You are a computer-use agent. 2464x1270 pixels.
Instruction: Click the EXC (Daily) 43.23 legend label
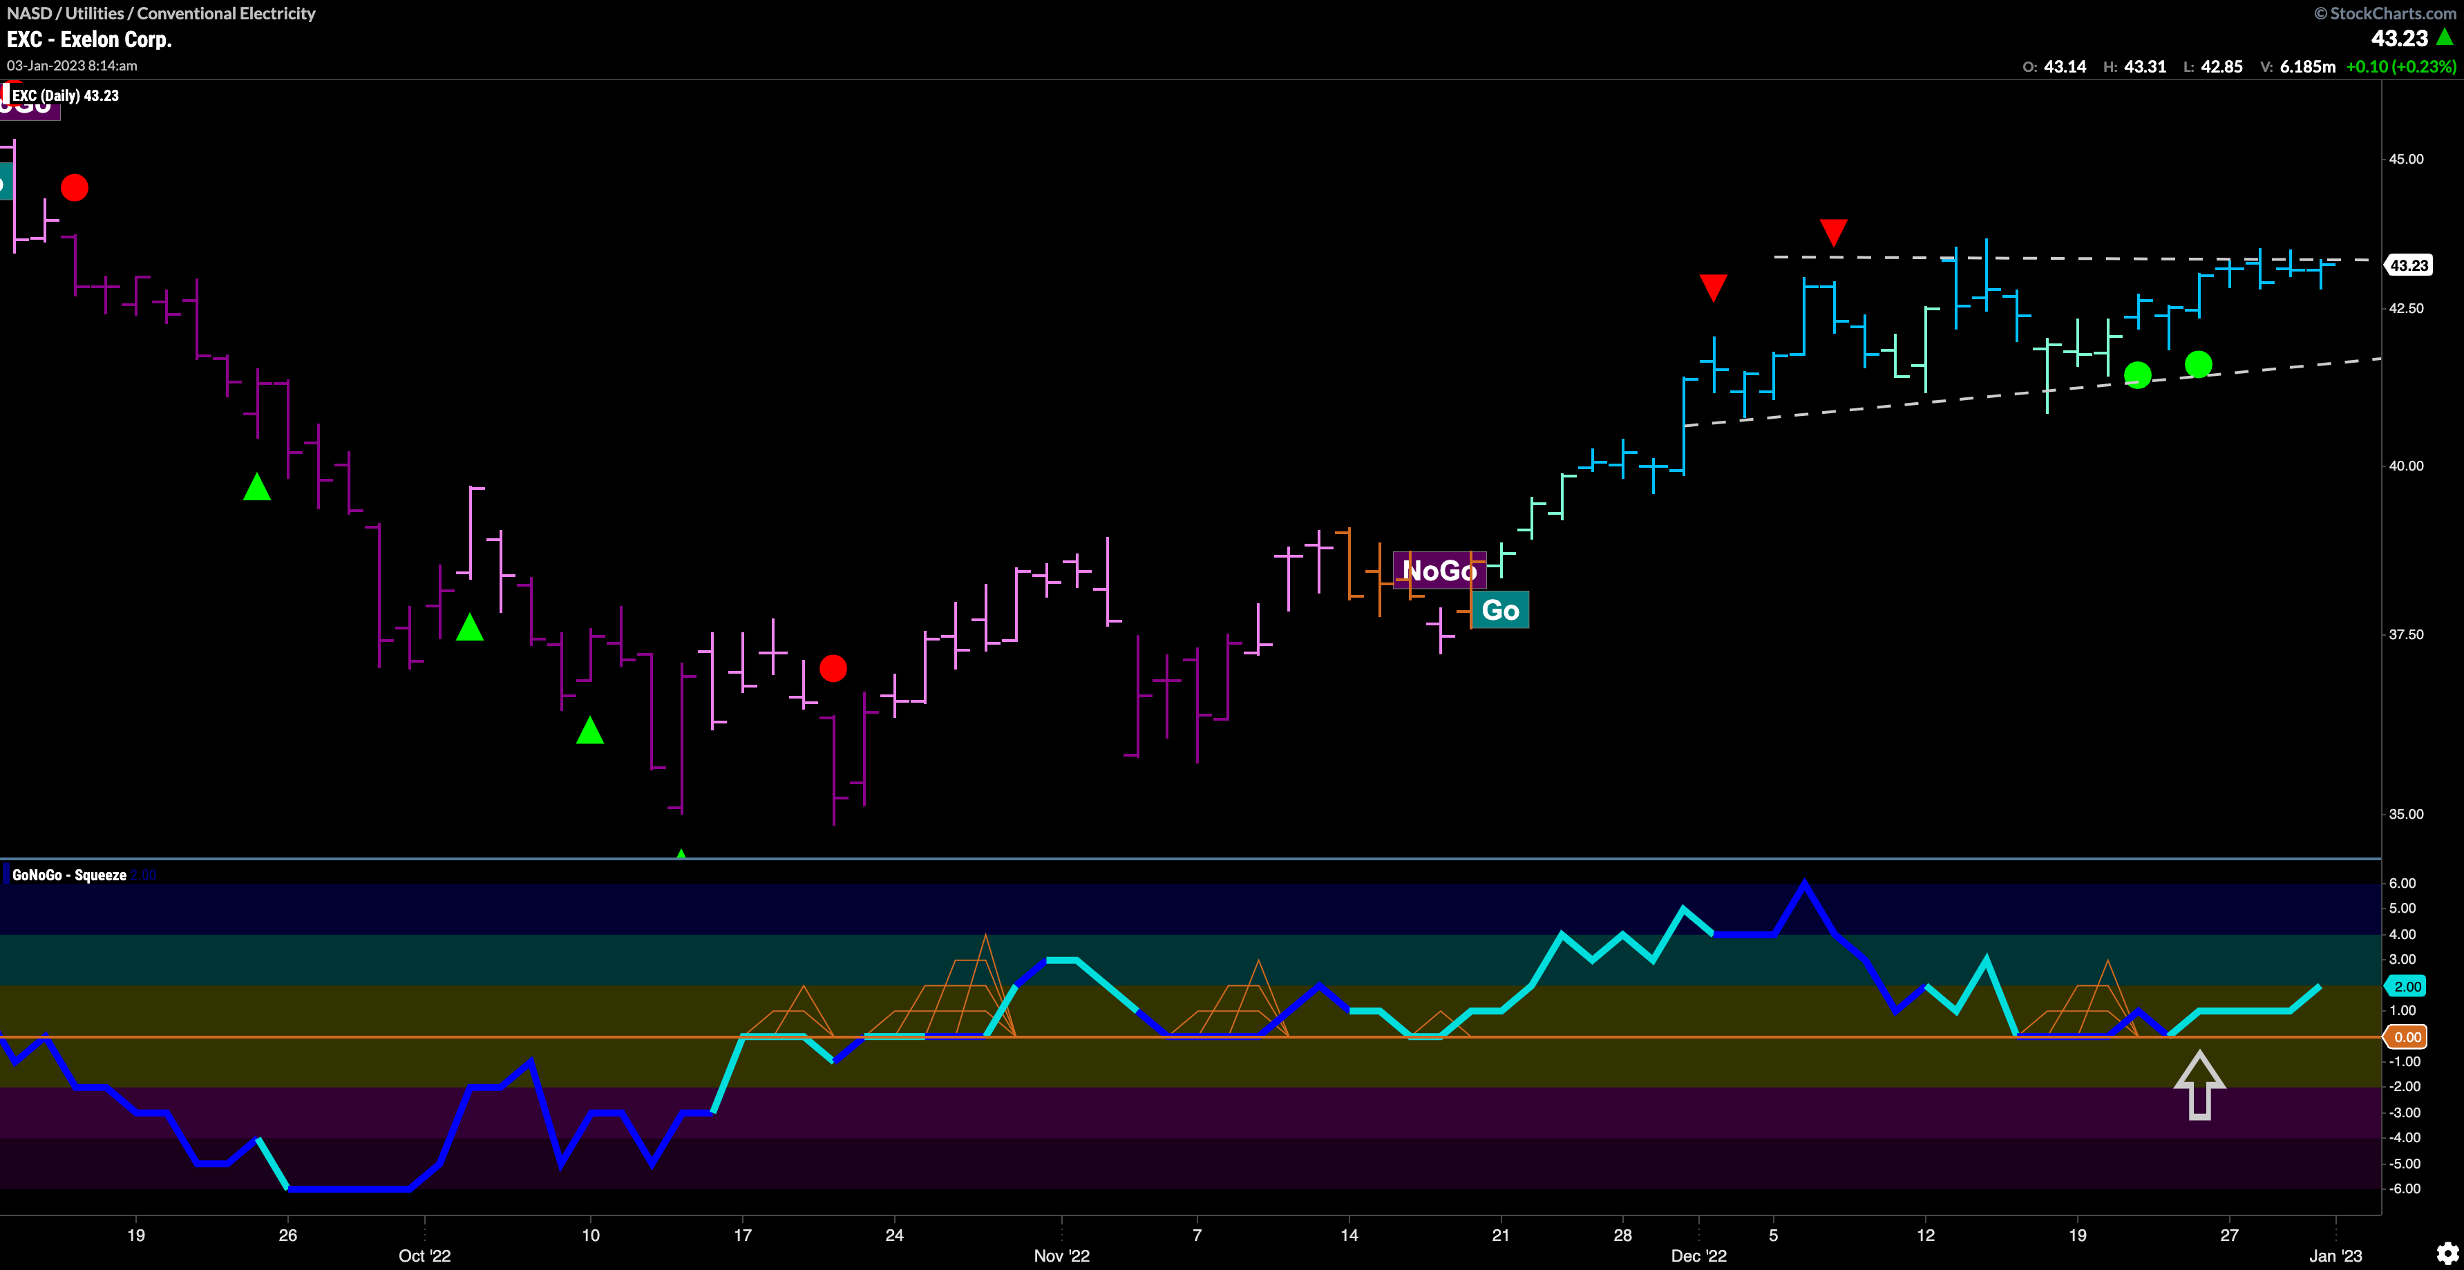coord(65,95)
